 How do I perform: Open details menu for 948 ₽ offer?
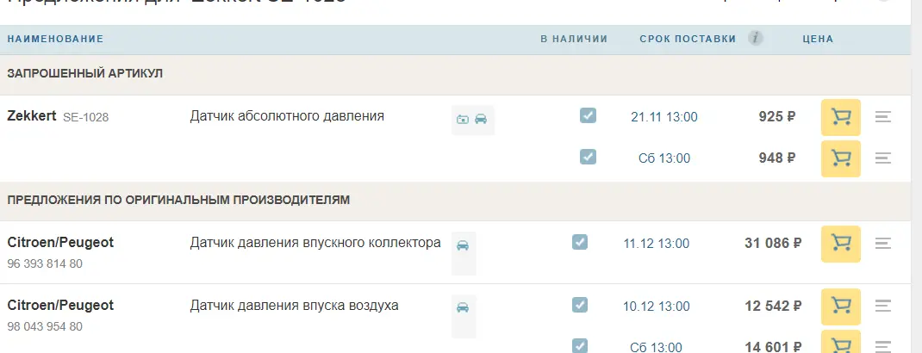(x=883, y=158)
